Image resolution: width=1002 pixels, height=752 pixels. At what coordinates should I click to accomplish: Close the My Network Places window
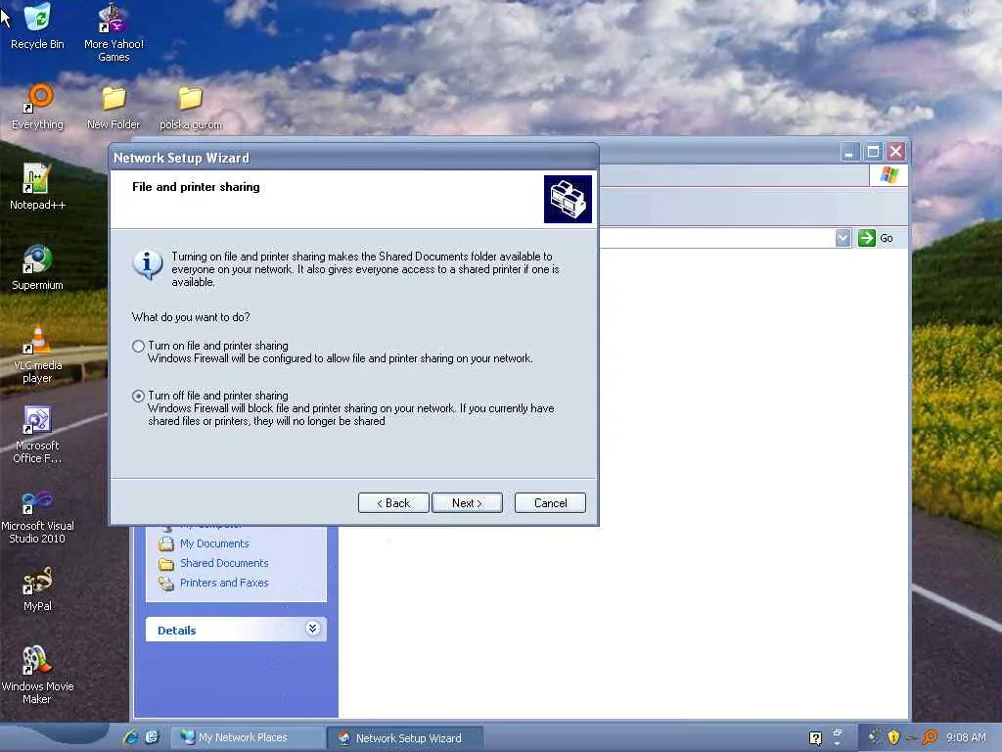click(896, 152)
